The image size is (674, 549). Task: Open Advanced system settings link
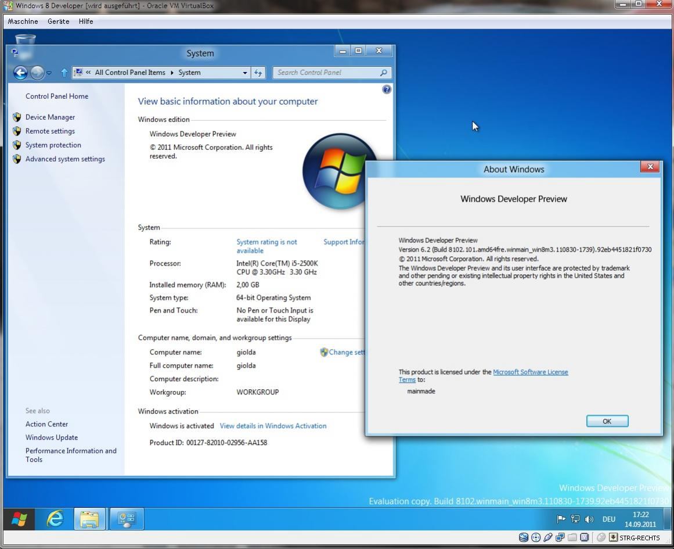(x=65, y=159)
